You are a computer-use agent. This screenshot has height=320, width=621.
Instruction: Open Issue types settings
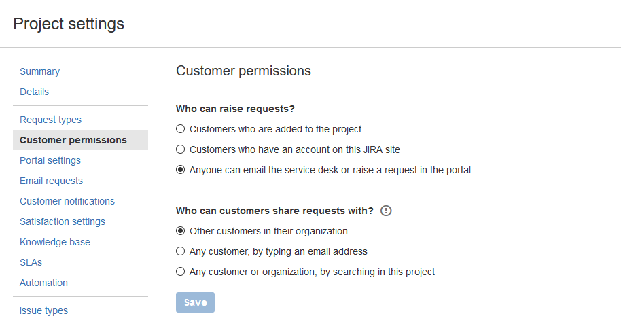click(44, 310)
